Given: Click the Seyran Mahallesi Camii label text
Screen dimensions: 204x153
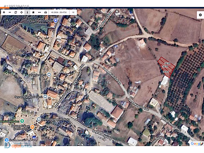Looking at the screenshot, I should coord(29,97).
